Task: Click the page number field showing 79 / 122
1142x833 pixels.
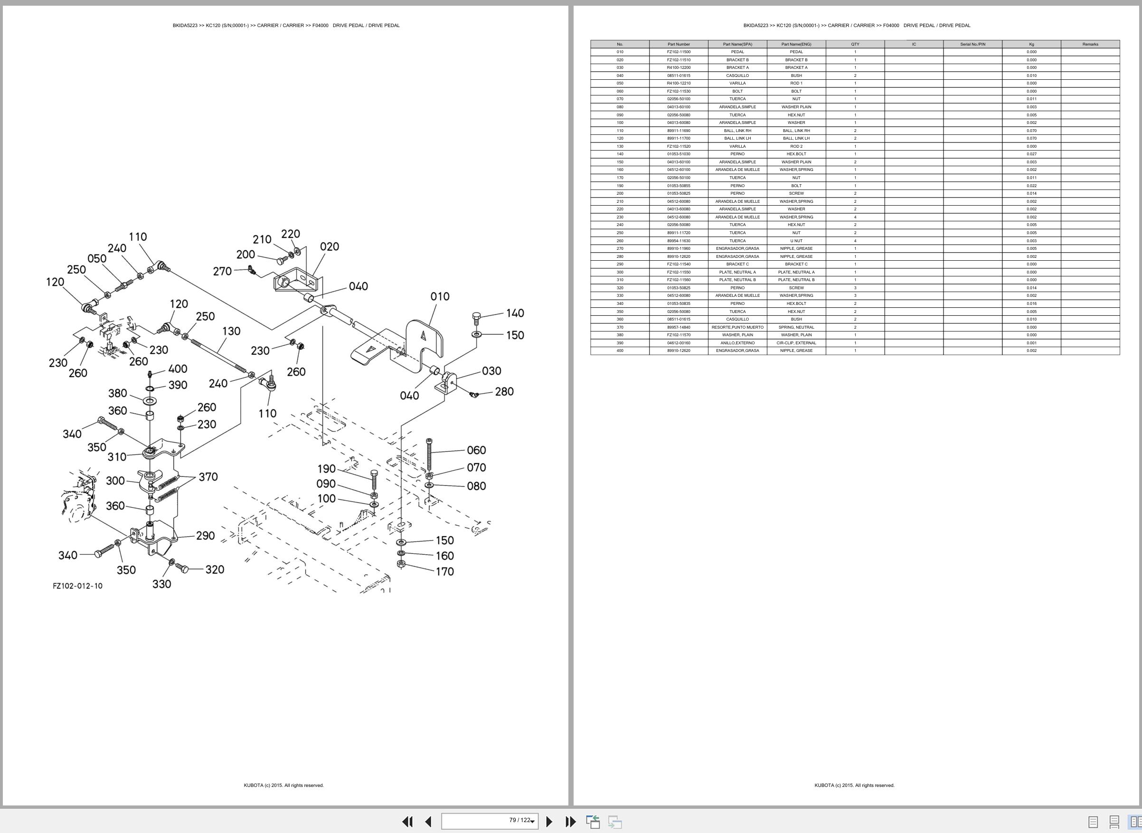Action: pyautogui.click(x=490, y=821)
